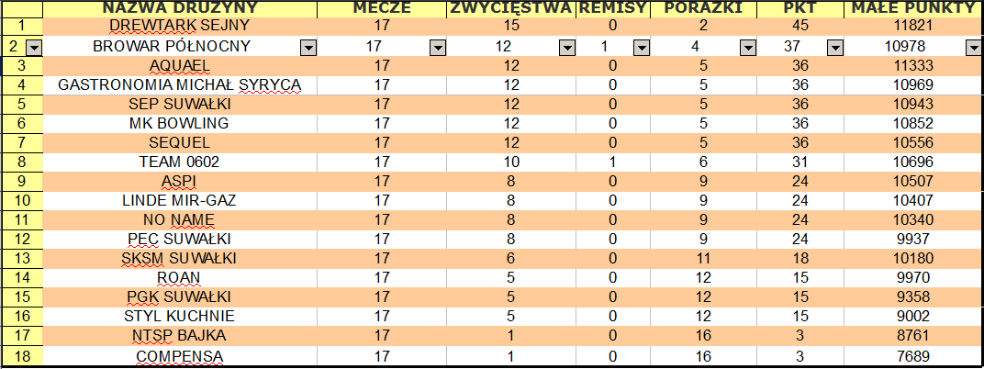The image size is (984, 369).
Task: Open PORAŻKI filter dropdown next to 4
Action: point(748,47)
